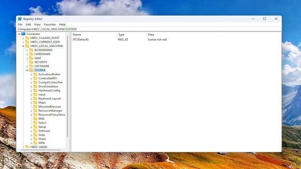Open the Edit menu
The width and height of the screenshot is (301, 169).
[x=28, y=24]
